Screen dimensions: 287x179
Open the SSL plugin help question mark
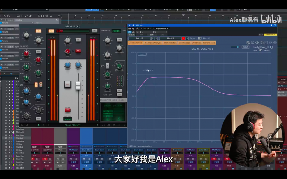point(125,125)
